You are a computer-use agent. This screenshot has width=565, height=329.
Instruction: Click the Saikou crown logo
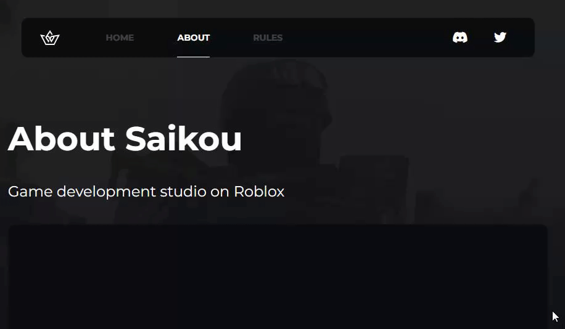(x=50, y=38)
